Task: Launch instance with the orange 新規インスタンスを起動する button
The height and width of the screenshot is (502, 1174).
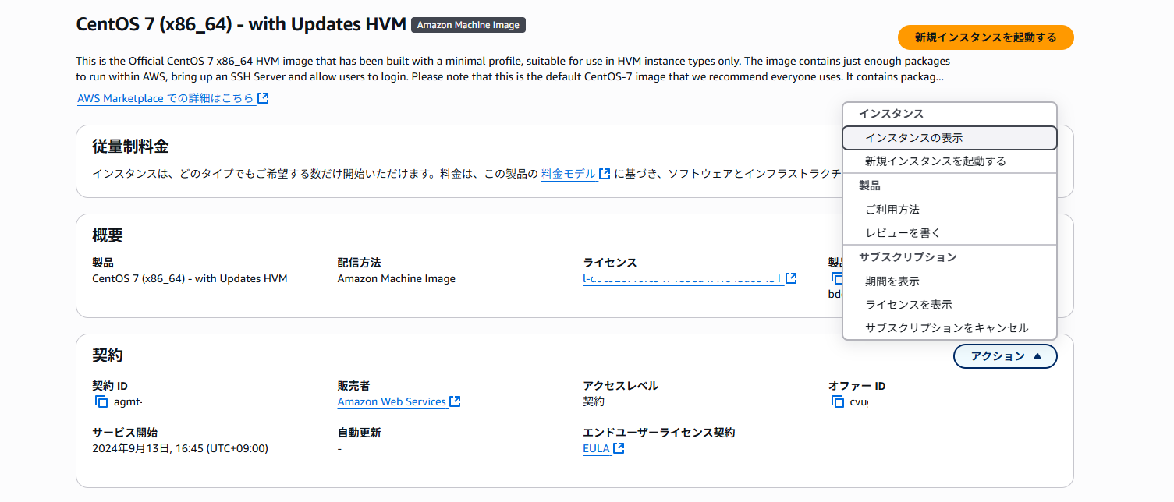Action: (985, 37)
